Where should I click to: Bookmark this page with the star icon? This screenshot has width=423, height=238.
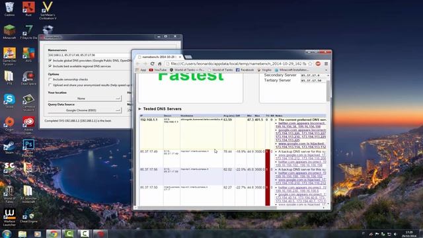tap(310, 63)
